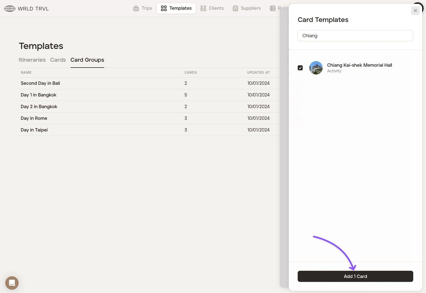426x293 pixels.
Task: Open the Day 2 in Bangkok group
Action: 39,106
